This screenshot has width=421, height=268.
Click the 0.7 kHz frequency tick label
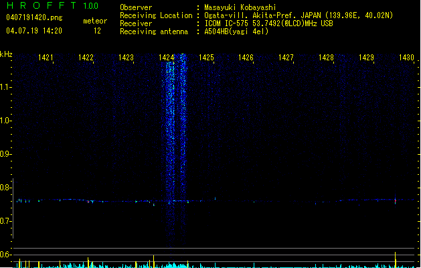click(x=5, y=221)
